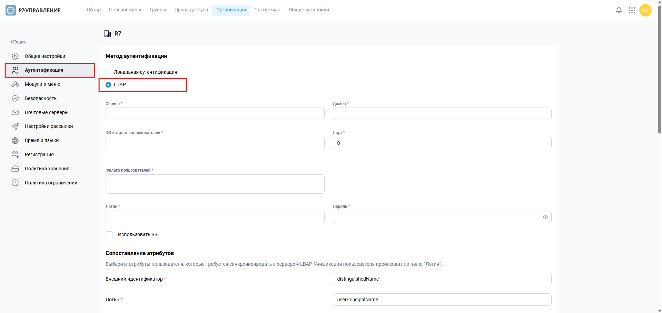Image resolution: width=662 pixels, height=313 pixels.
Task: Select the LDAP radio button
Action: tap(108, 85)
